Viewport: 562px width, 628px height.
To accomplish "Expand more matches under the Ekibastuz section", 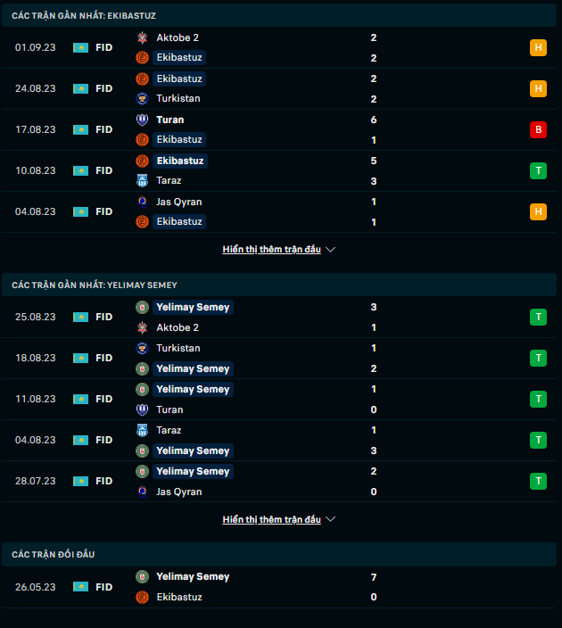I will pos(271,250).
